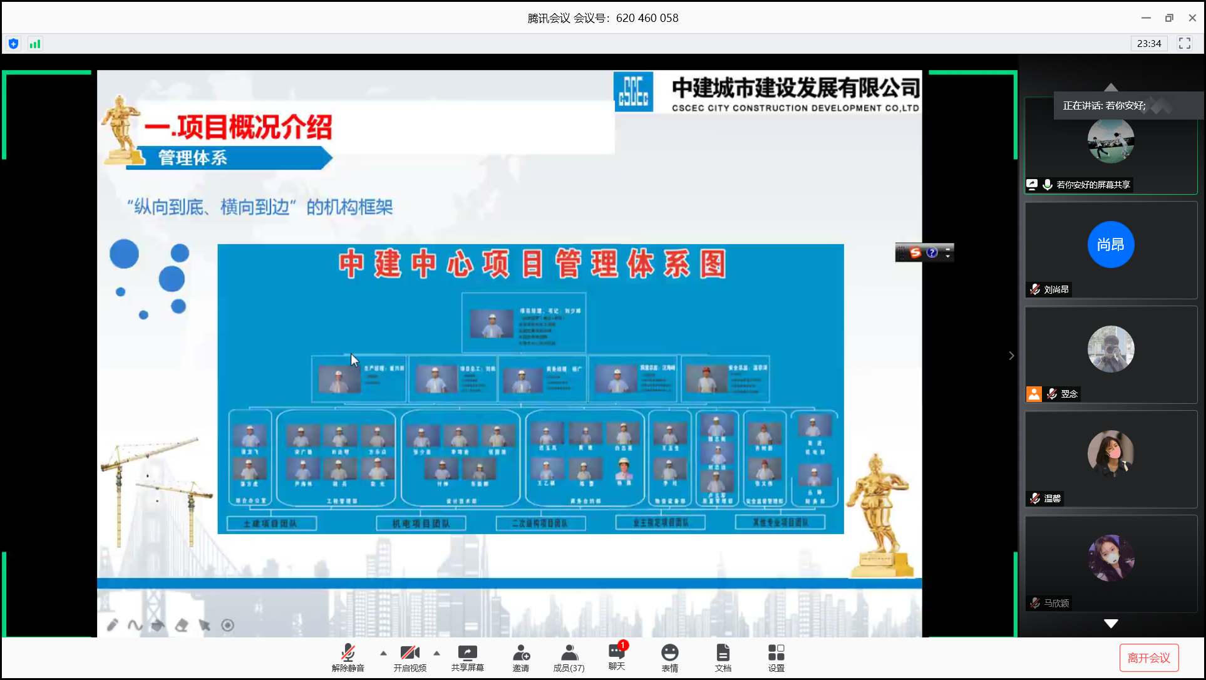Expand audio options arrow beside 解除静音
Viewport: 1206px width, 680px height.
[383, 653]
